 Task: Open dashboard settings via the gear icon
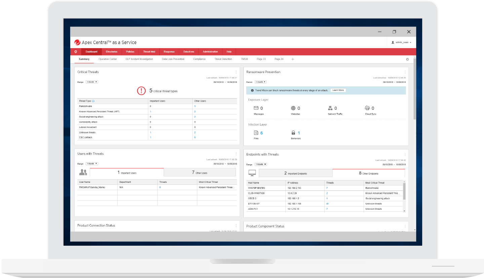(x=407, y=59)
